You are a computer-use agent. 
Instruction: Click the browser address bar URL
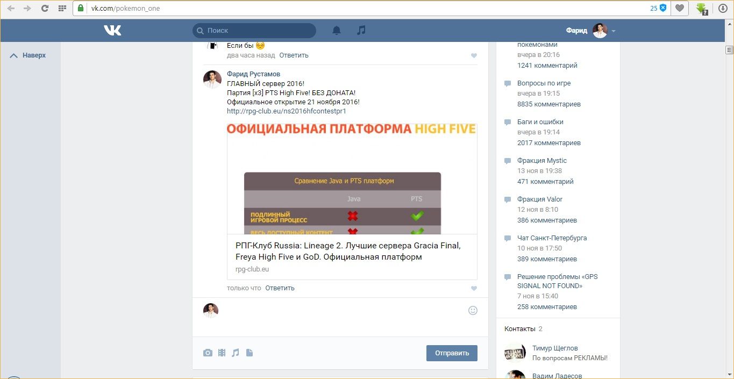point(126,9)
